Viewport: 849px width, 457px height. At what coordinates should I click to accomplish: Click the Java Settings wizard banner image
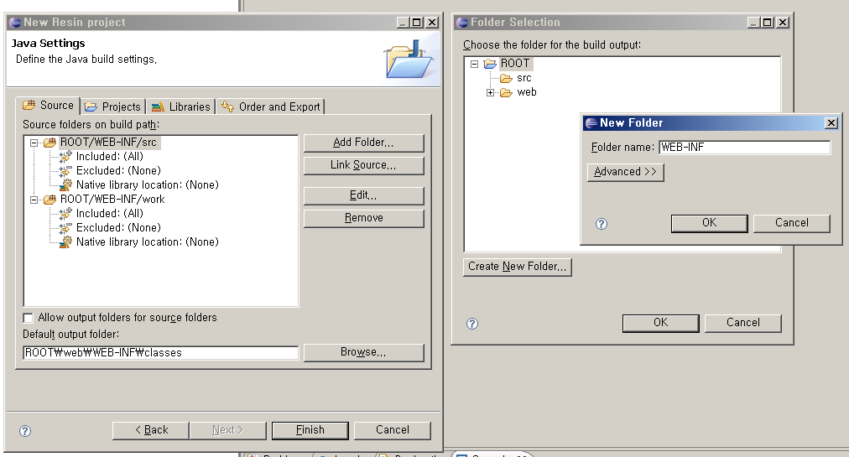pyautogui.click(x=409, y=60)
